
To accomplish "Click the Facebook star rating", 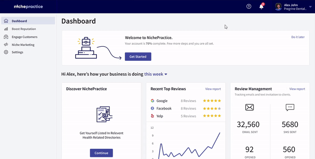I will [212, 108].
